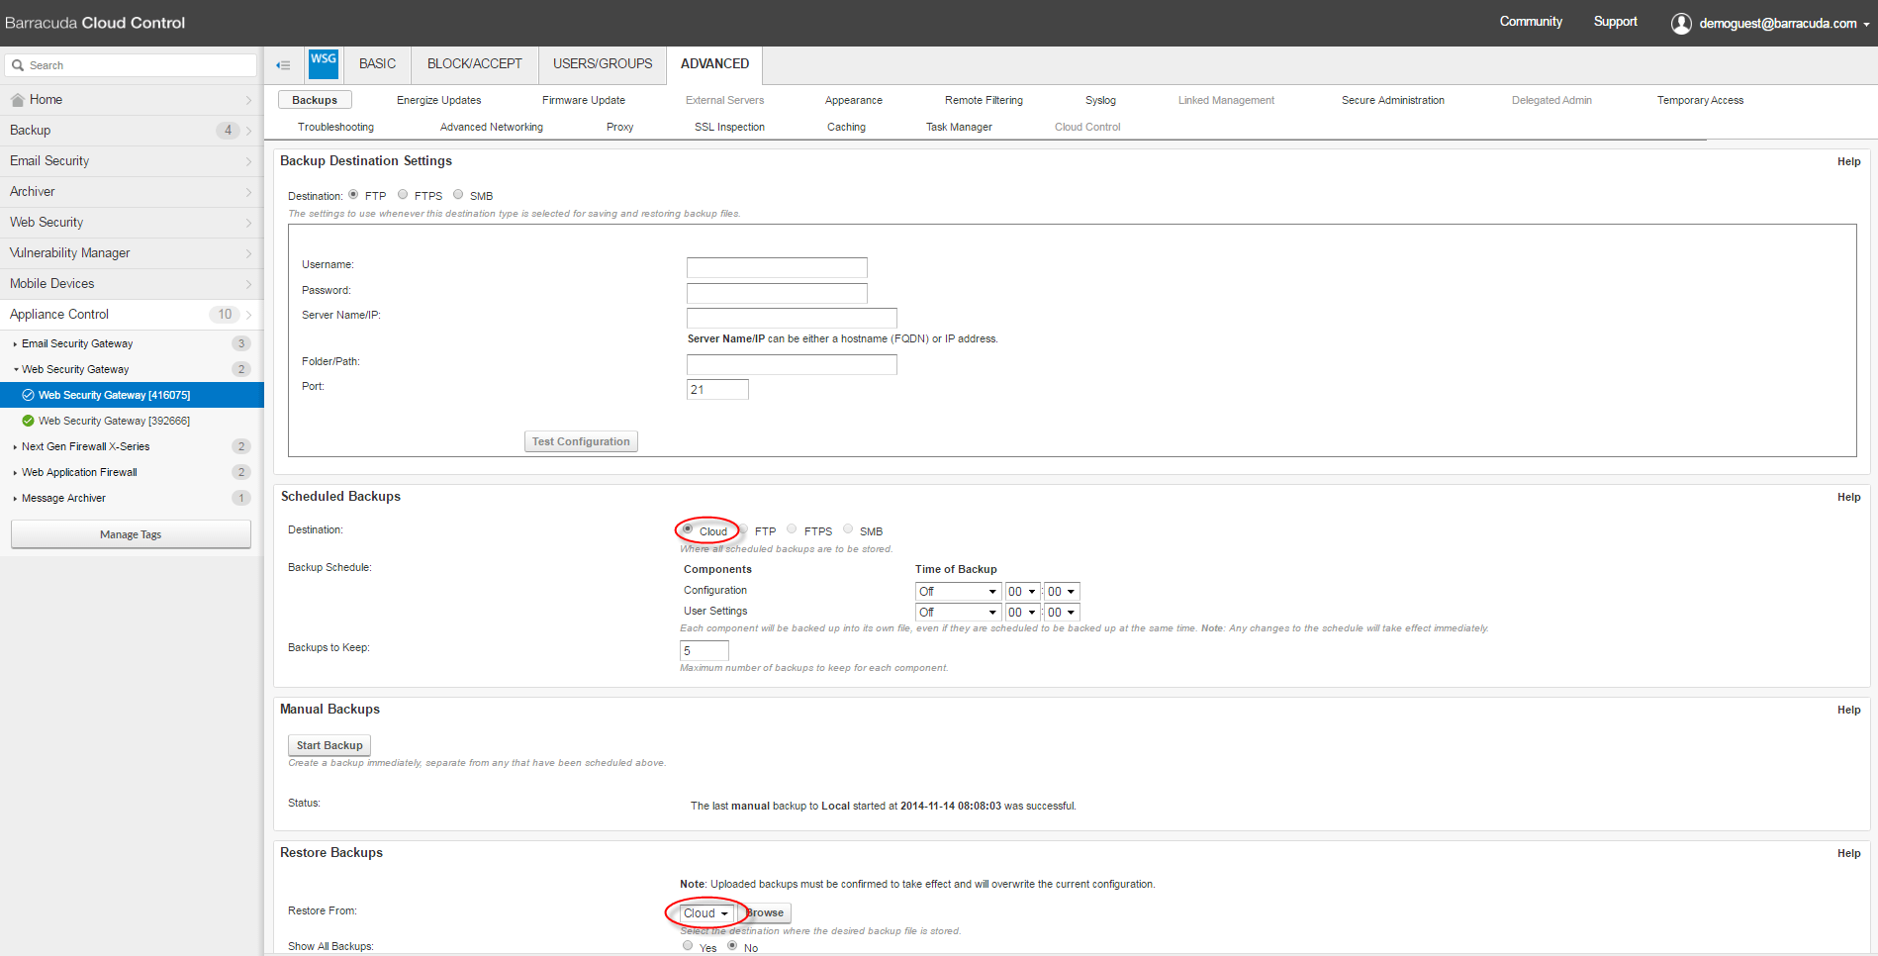Expand the Web Application Firewall node
The width and height of the screenshot is (1878, 956).
(15, 473)
